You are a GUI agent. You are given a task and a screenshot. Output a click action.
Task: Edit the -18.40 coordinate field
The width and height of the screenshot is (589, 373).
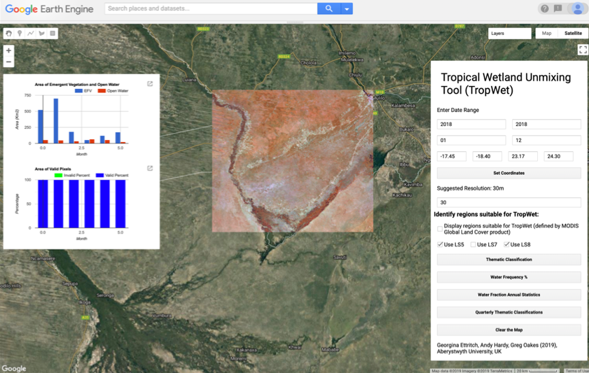click(487, 157)
